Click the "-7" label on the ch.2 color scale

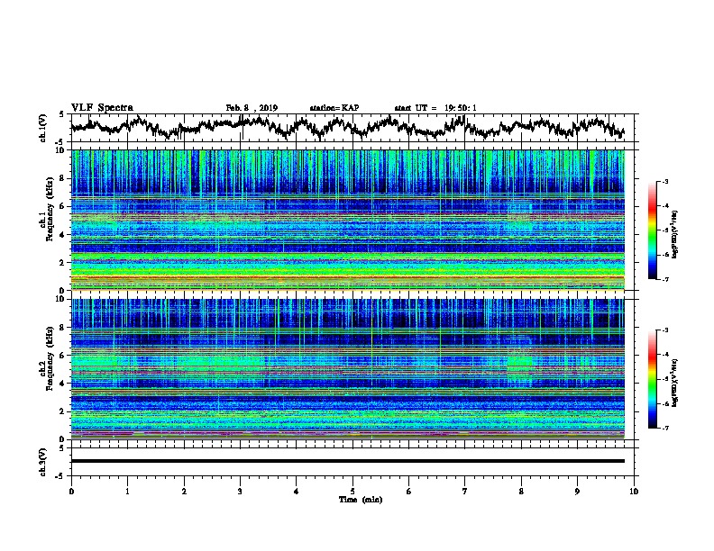click(x=664, y=428)
